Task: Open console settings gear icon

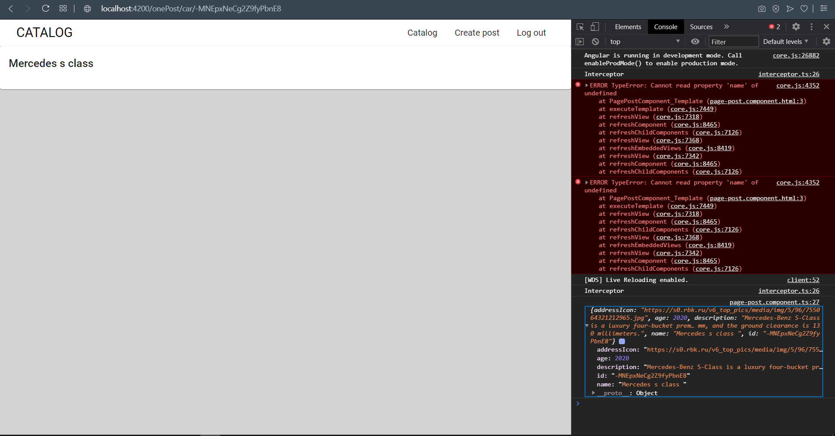Action: (826, 41)
